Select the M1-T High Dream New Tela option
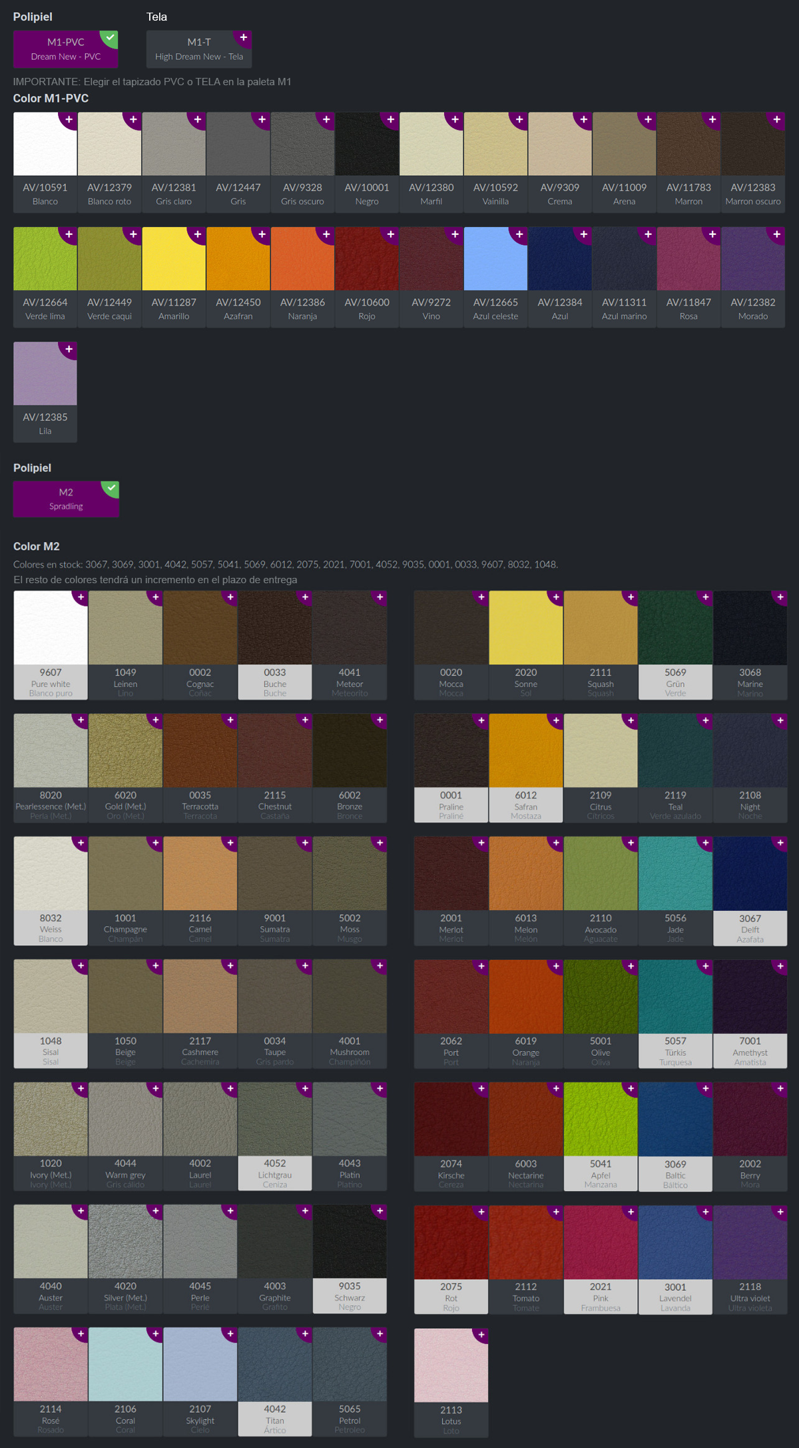799x1448 pixels. coord(198,49)
